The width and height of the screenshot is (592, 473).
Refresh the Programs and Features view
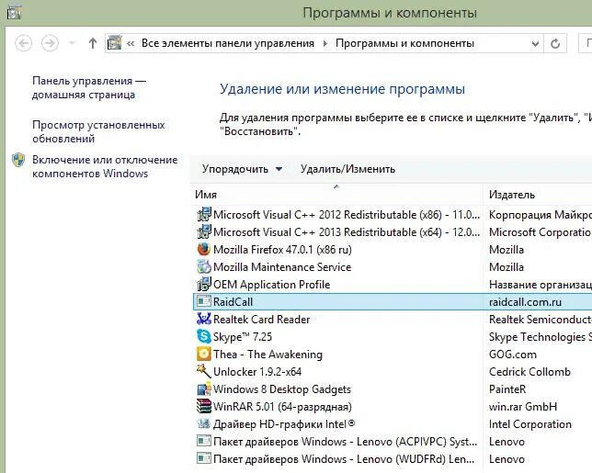tap(555, 44)
